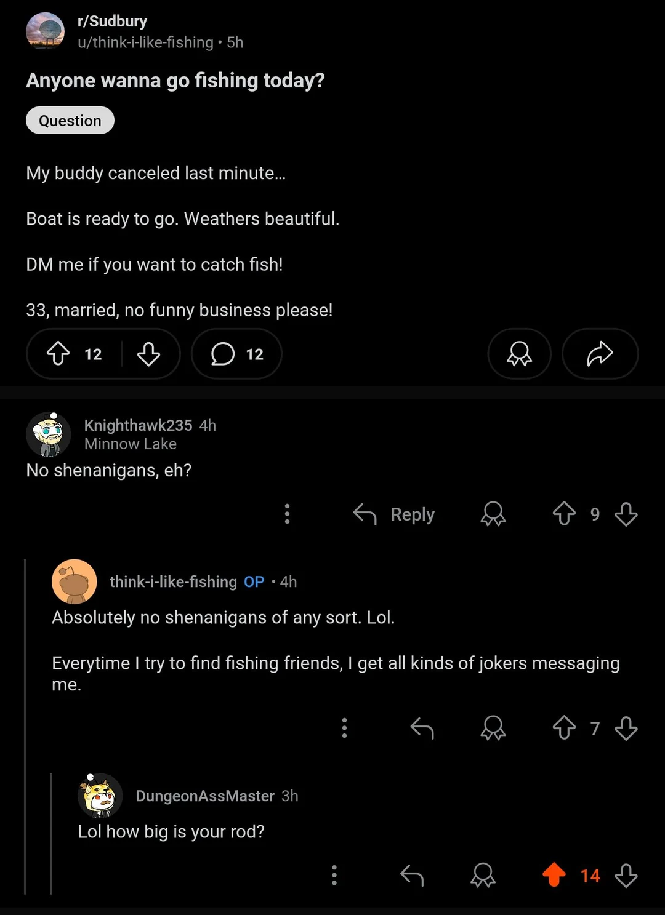Image resolution: width=665 pixels, height=915 pixels.
Task: Share the fishing post
Action: point(600,354)
